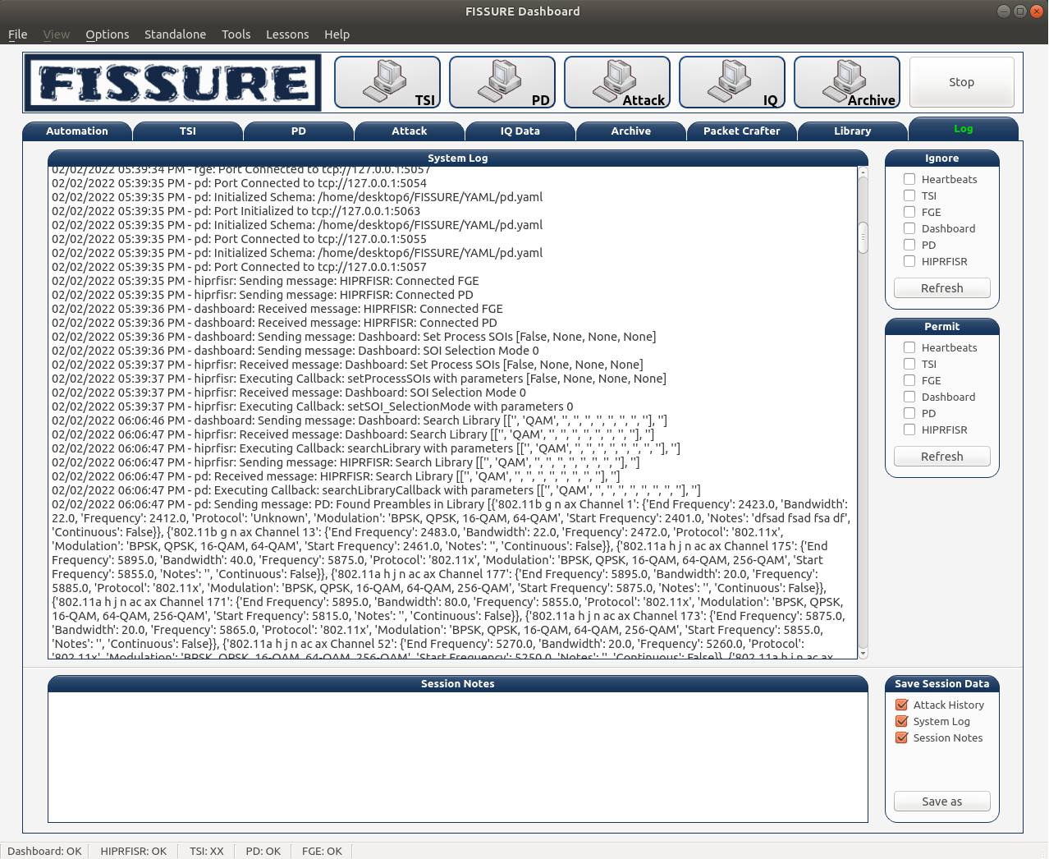Open the Options menu
The height and width of the screenshot is (859, 1049).
[108, 34]
